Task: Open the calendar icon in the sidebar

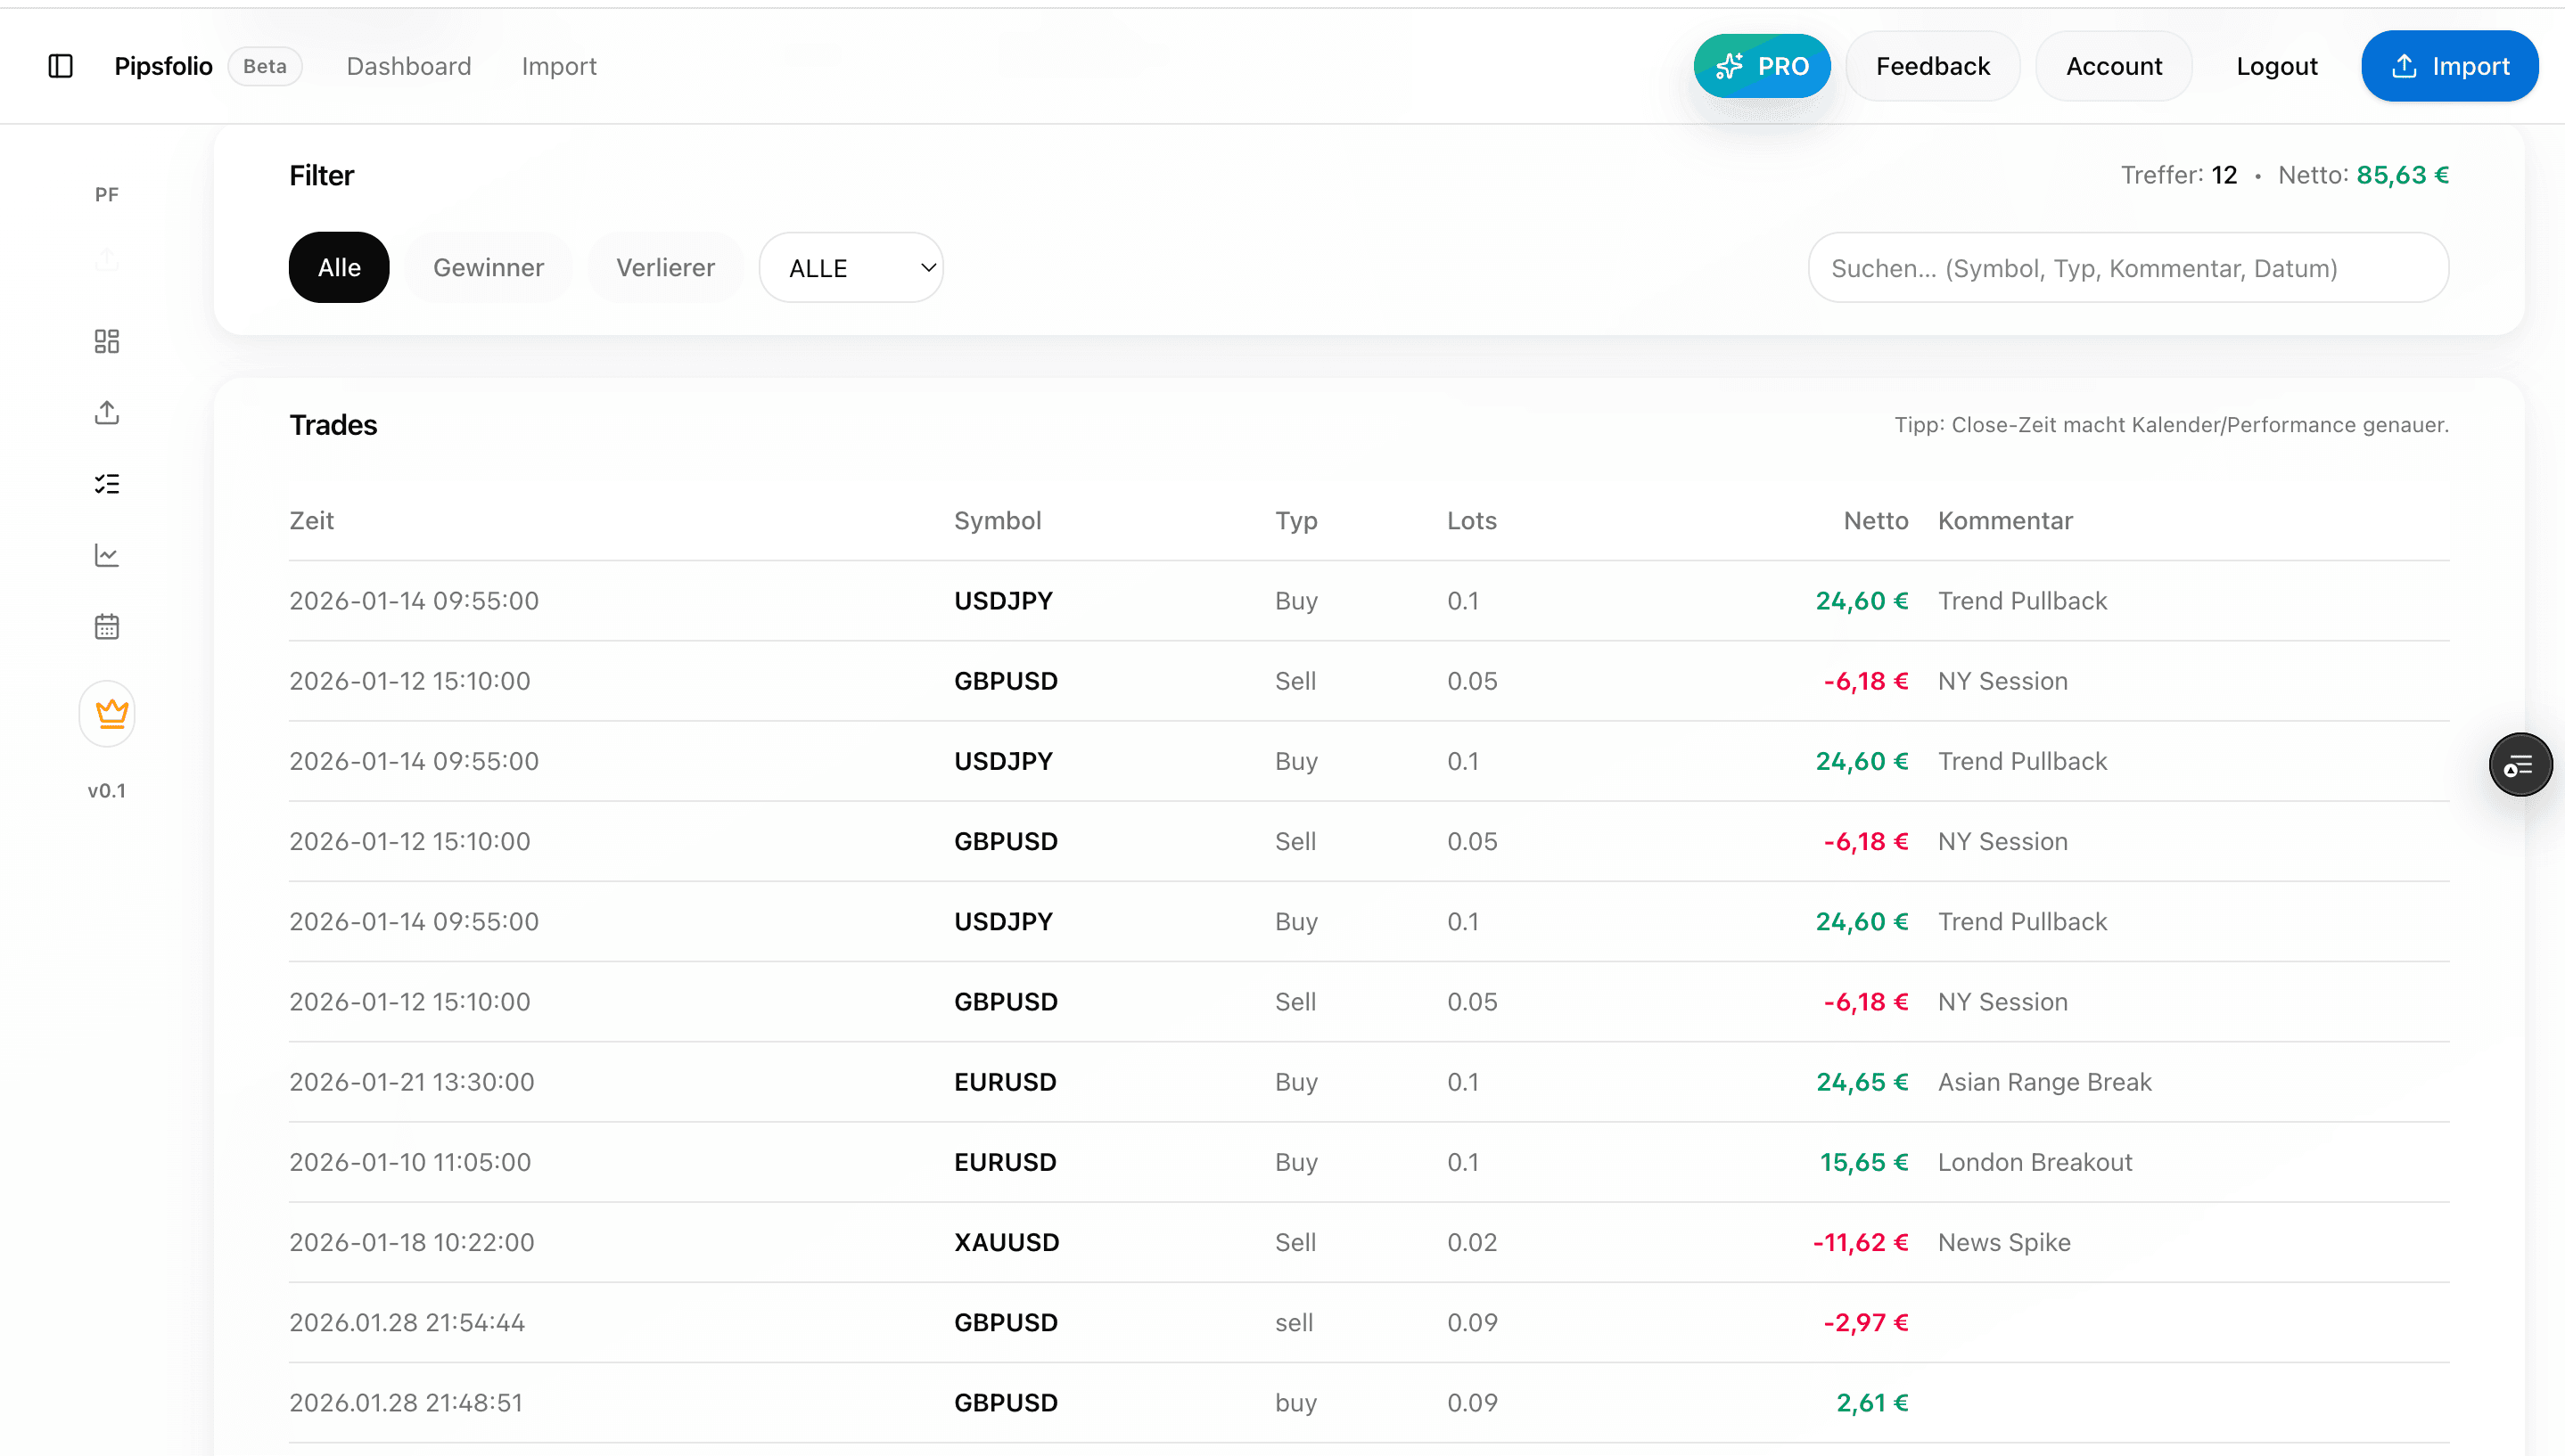Action: coord(106,626)
